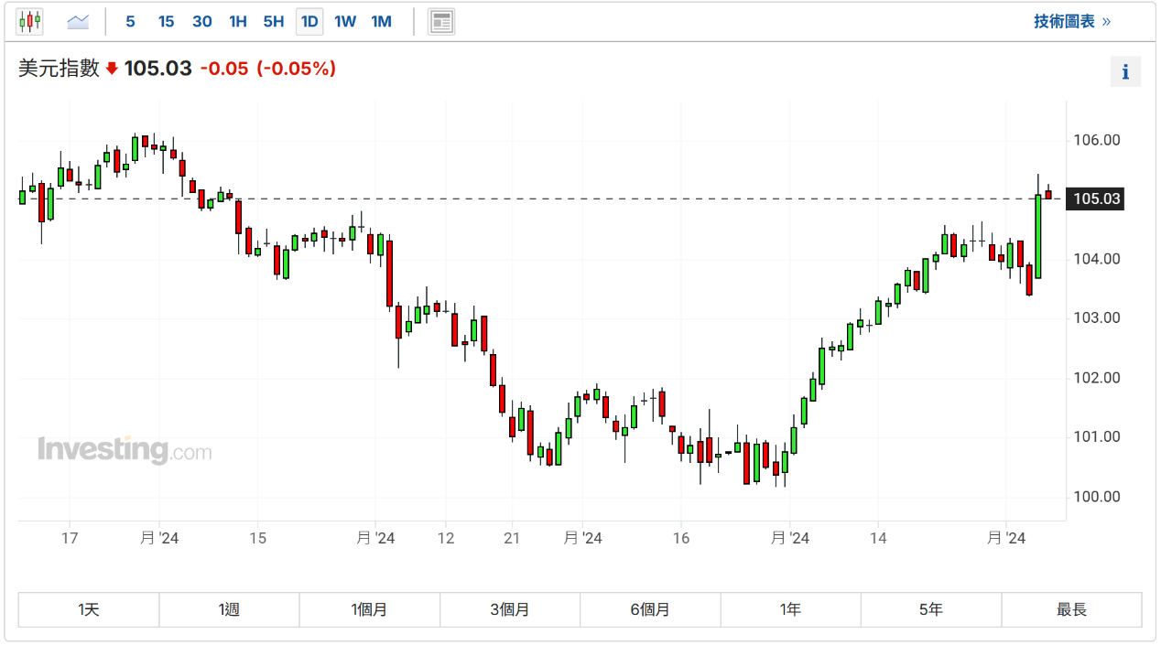Click the 105.03 current price label on axis
1161x645 pixels.
tap(1096, 199)
